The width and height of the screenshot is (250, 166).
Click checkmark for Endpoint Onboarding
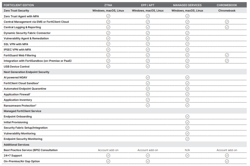187,116
